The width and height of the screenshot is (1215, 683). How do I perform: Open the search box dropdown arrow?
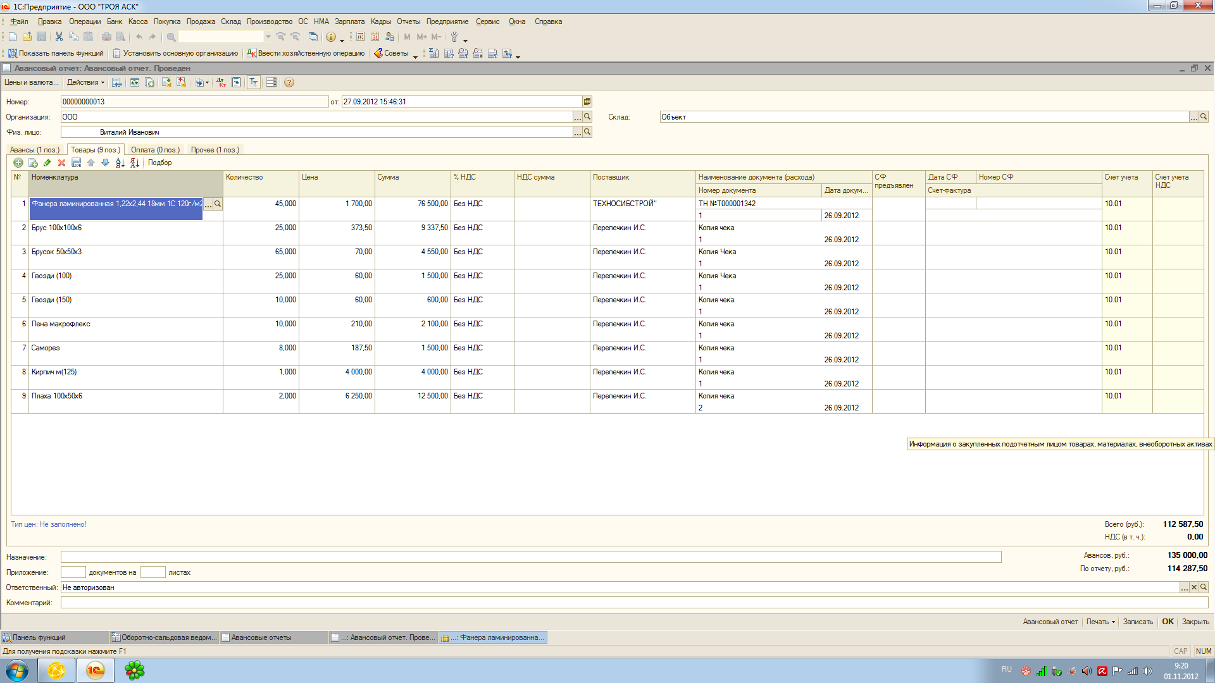pyautogui.click(x=268, y=37)
